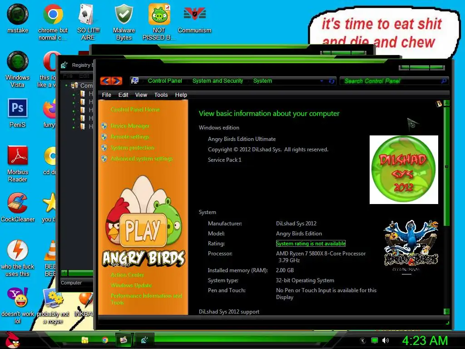465x349 pixels.
Task: Click the Angry Birds red bird start button
Action: click(12, 340)
